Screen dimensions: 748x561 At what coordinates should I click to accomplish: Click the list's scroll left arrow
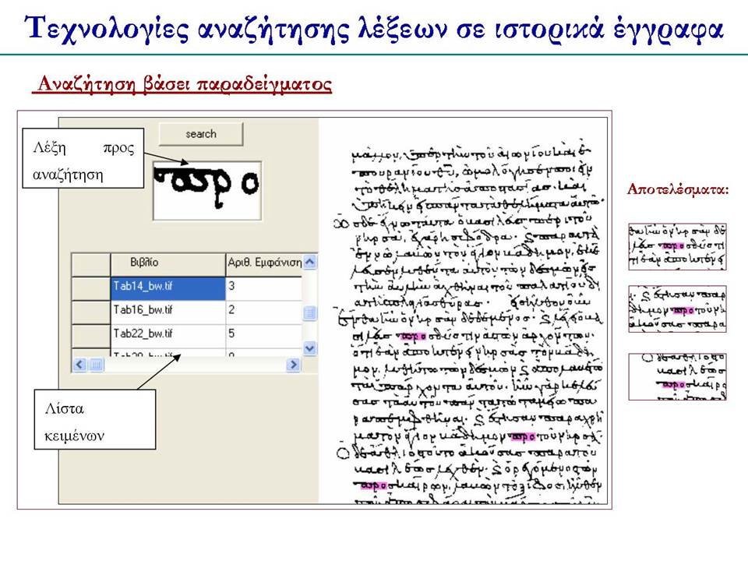[79, 365]
